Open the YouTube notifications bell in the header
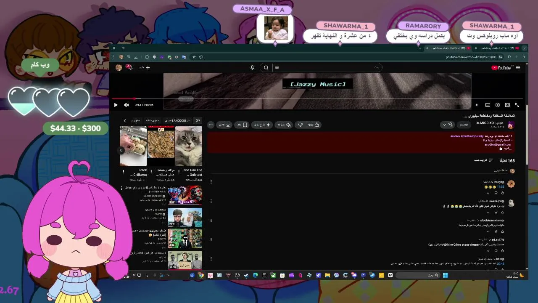Screen dimensions: 538x303 [129, 67]
